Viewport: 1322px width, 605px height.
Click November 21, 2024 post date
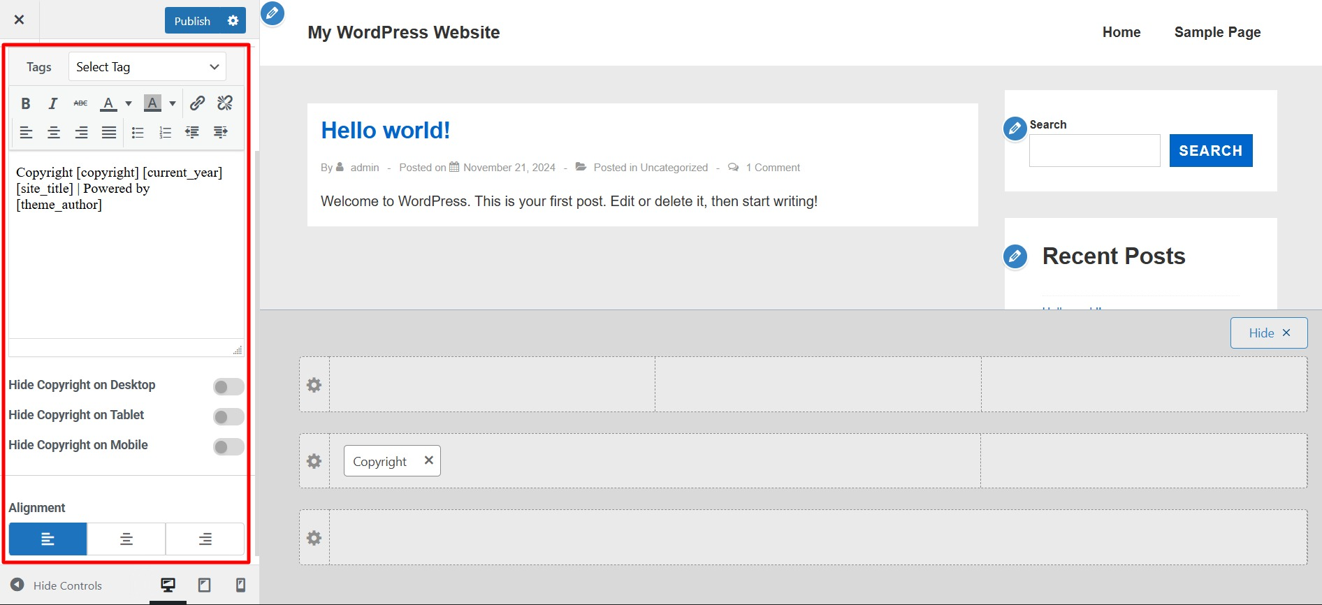pos(509,168)
